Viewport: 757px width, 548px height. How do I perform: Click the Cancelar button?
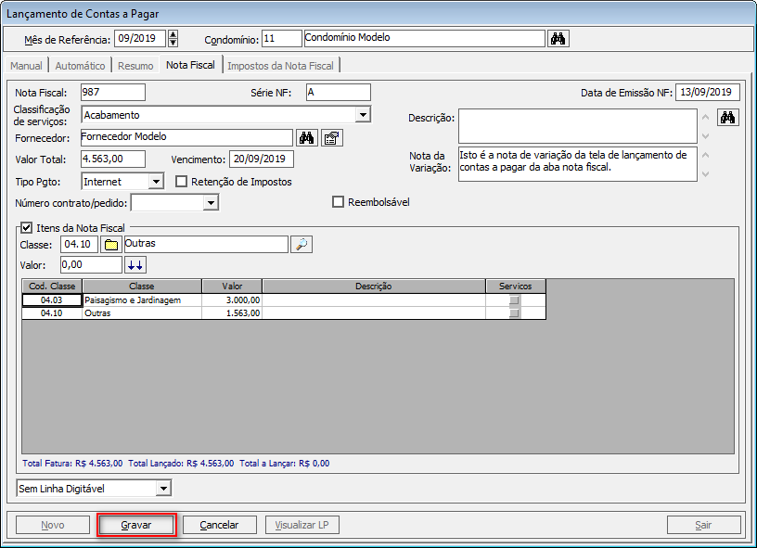219,525
